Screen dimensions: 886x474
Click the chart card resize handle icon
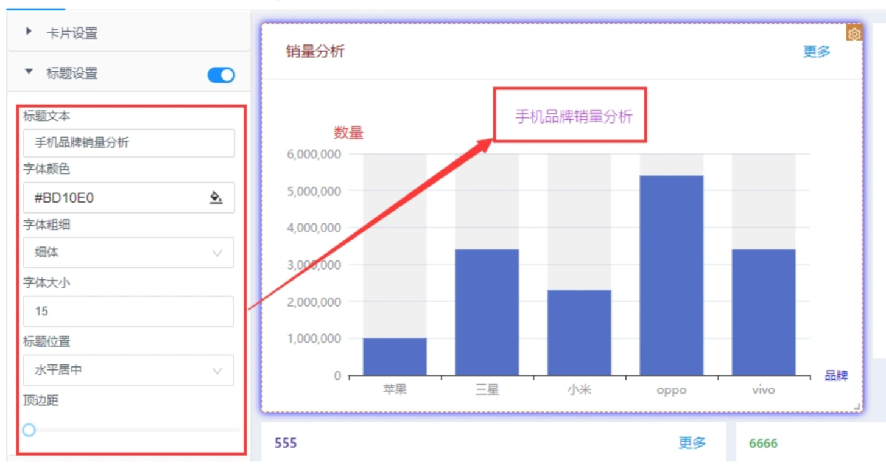click(858, 406)
